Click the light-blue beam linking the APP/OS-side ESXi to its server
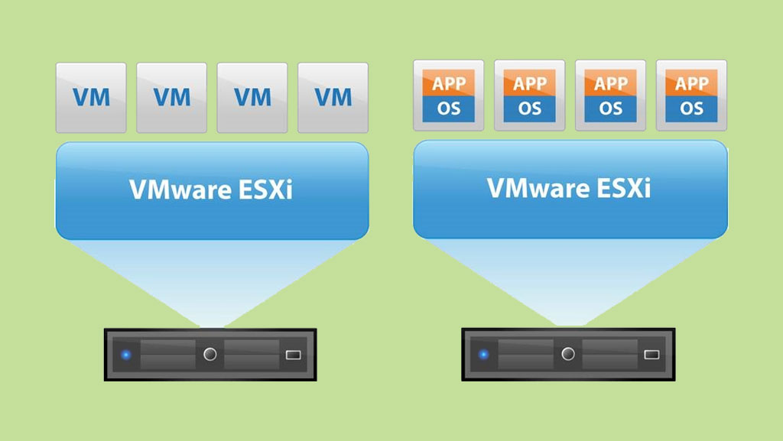 pos(570,280)
